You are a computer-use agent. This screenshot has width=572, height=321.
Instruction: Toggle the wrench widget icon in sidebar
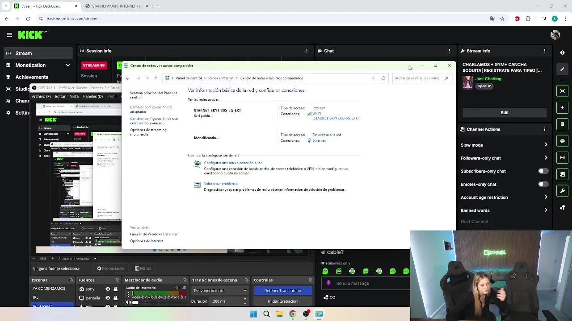tap(563, 191)
